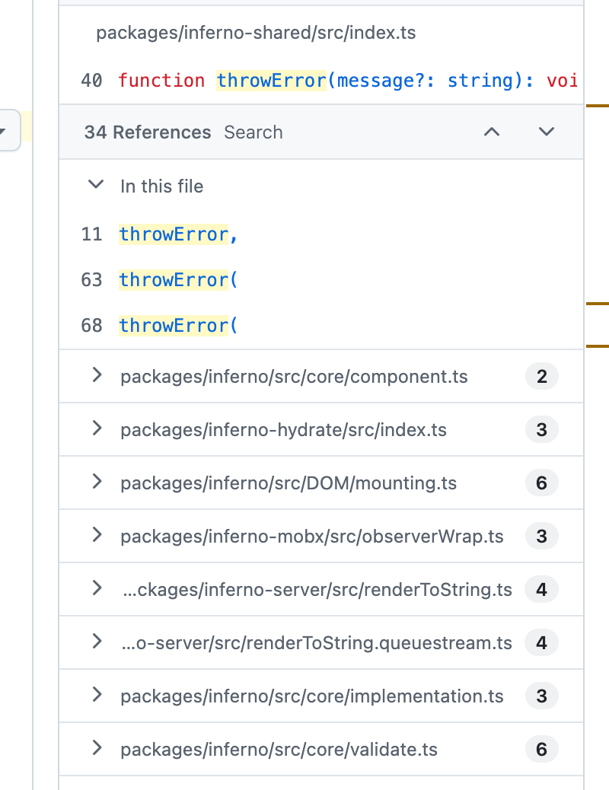Expand packages/inferno/src/core/component.ts references
The height and width of the screenshot is (790, 609).
pyautogui.click(x=97, y=375)
